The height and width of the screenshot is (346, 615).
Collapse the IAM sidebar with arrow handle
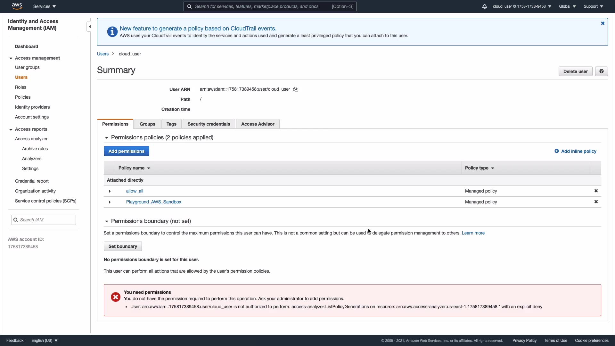pos(89,27)
